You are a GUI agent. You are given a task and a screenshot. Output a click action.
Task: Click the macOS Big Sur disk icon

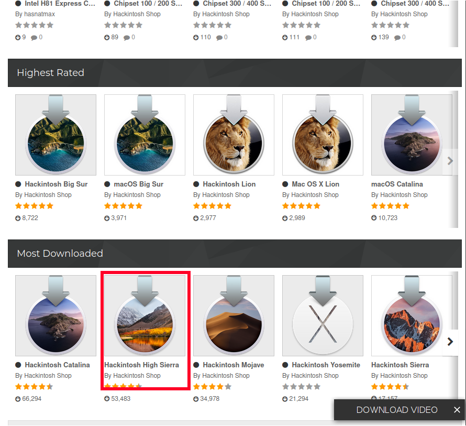click(145, 135)
